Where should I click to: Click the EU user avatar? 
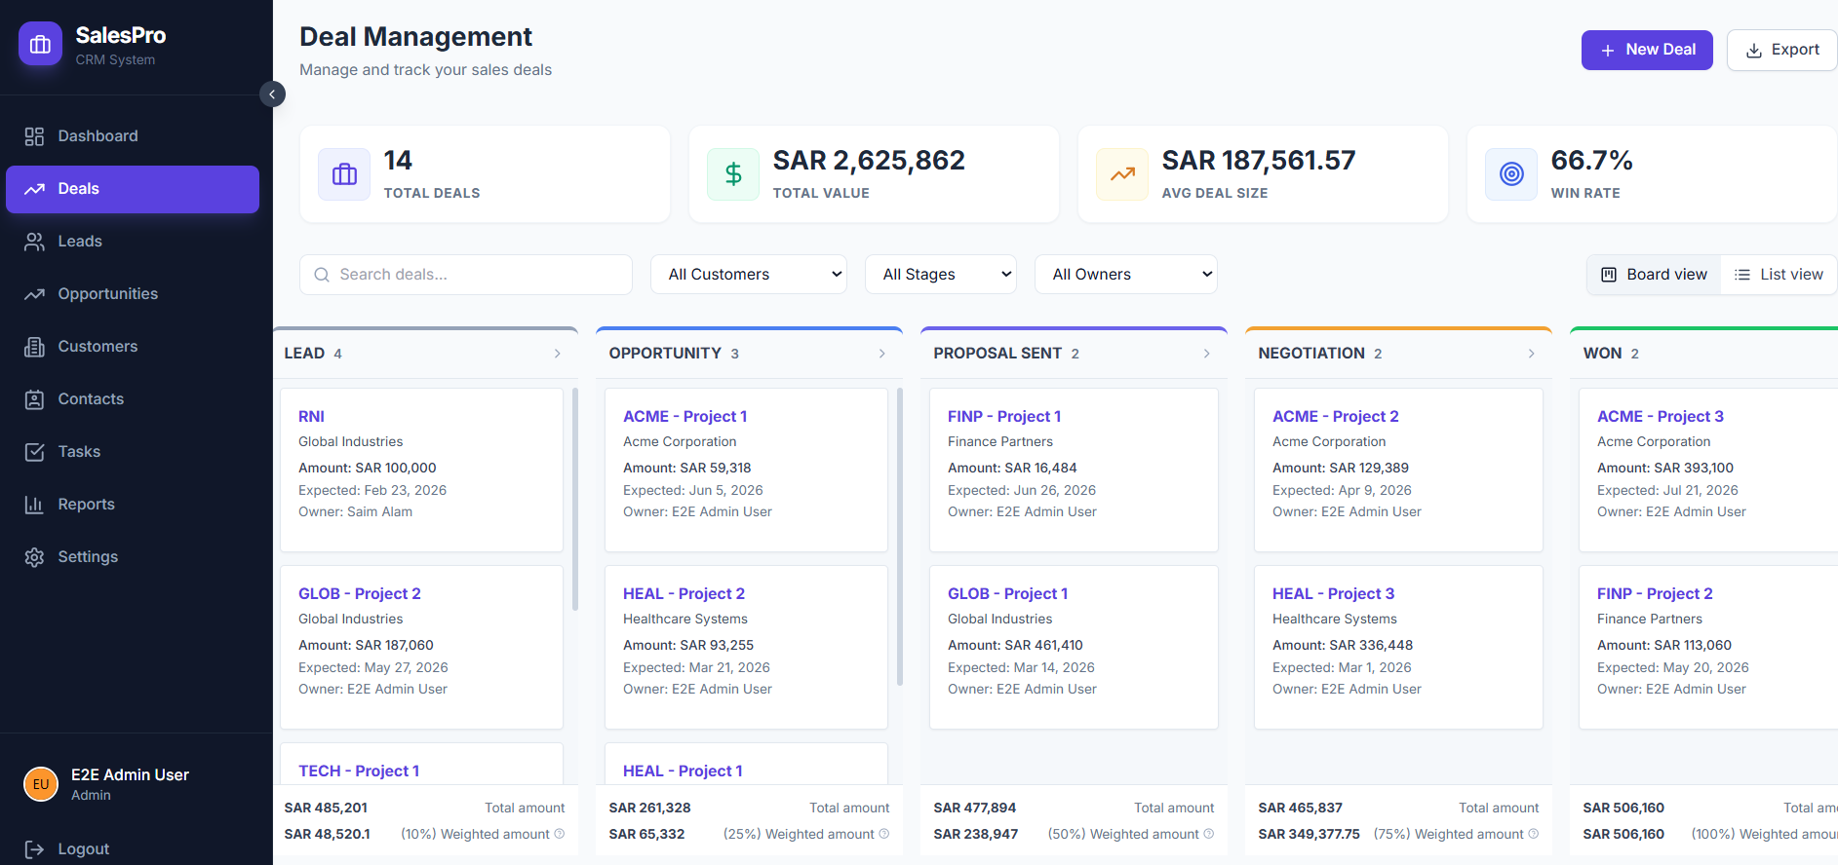41,783
